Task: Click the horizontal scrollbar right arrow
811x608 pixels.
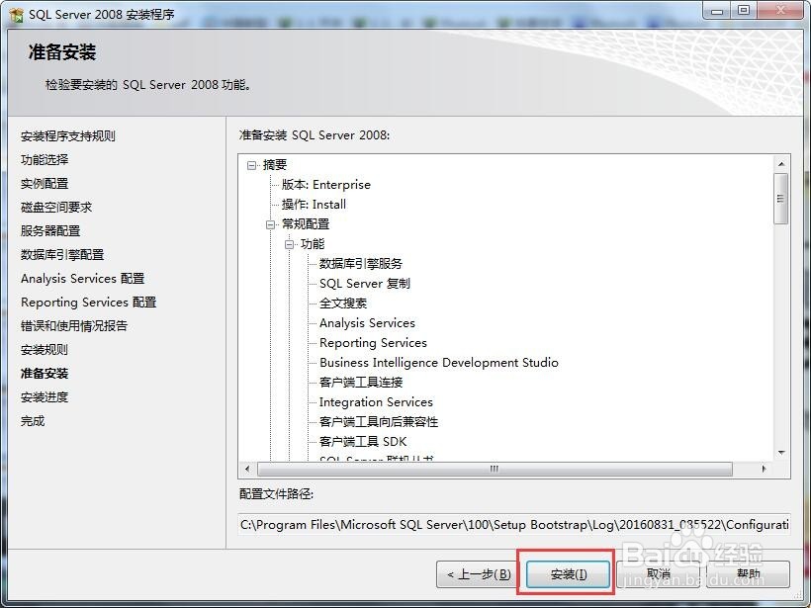Action: (764, 469)
